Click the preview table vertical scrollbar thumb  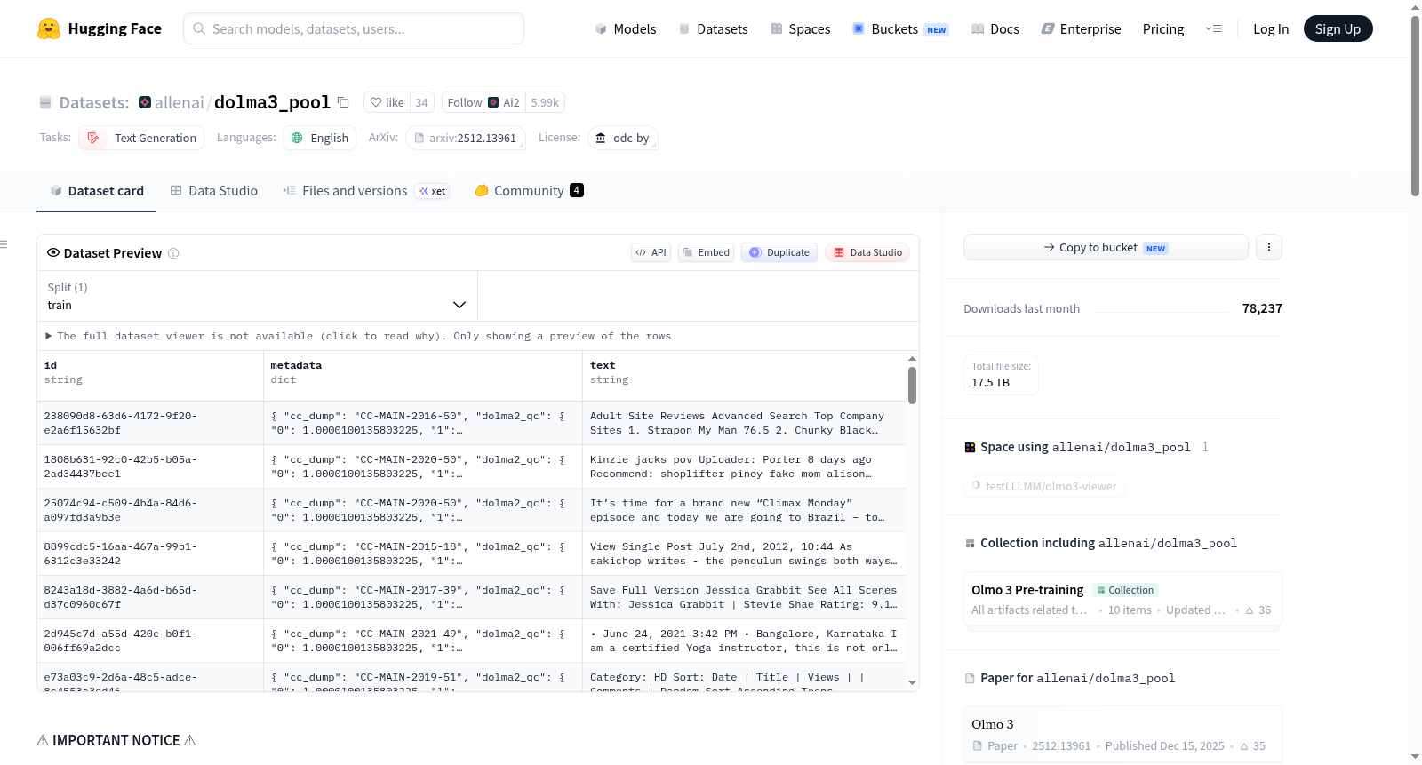(912, 386)
